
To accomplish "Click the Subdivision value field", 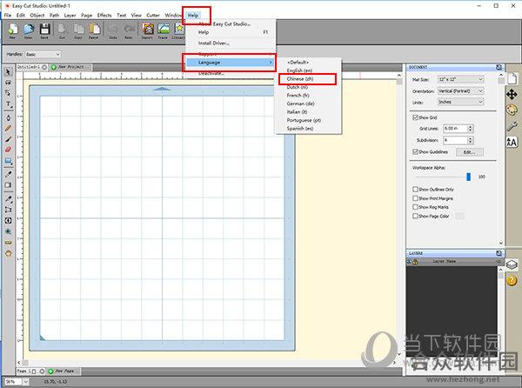I will [455, 140].
